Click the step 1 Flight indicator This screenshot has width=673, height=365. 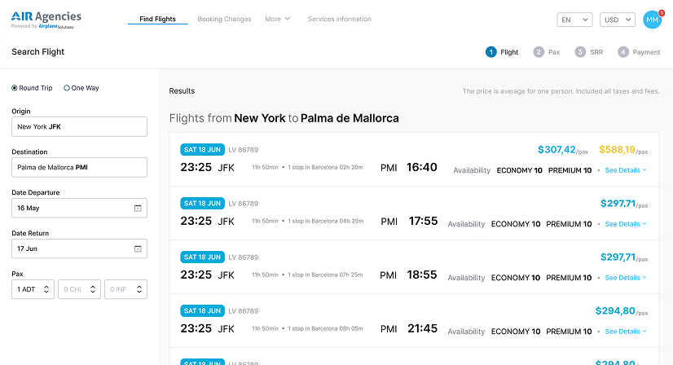pyautogui.click(x=502, y=52)
